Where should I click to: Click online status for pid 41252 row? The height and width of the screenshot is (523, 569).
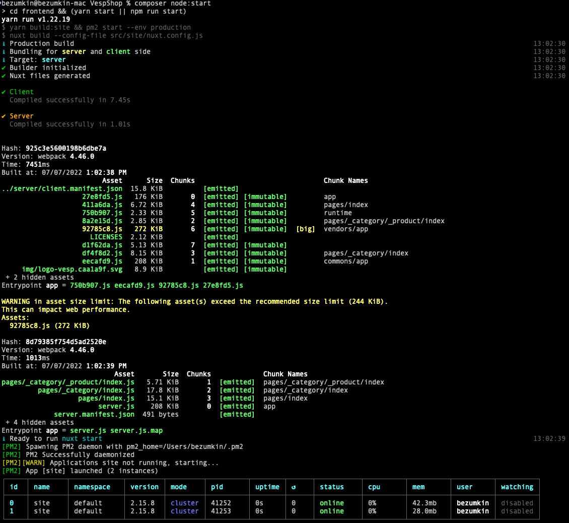(332, 503)
